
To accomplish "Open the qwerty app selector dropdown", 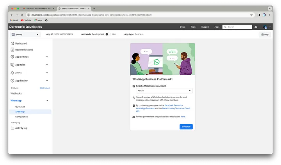I will [x=25, y=34].
